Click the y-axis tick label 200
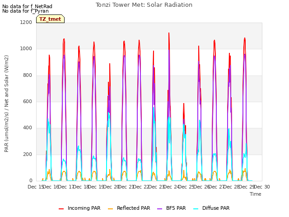The image size is (289, 217). 28,155
